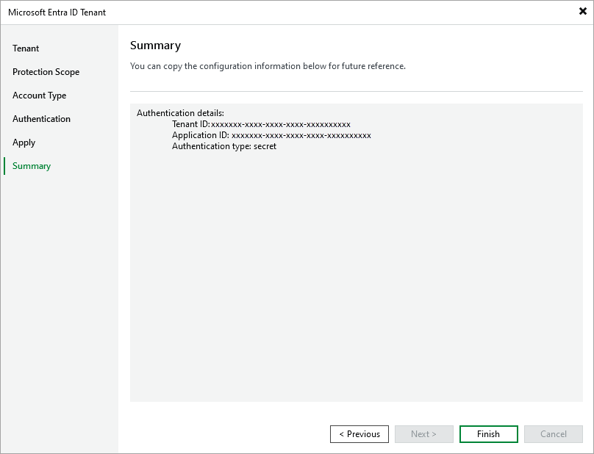Click the Previous button
The height and width of the screenshot is (454, 594).
[x=359, y=433]
